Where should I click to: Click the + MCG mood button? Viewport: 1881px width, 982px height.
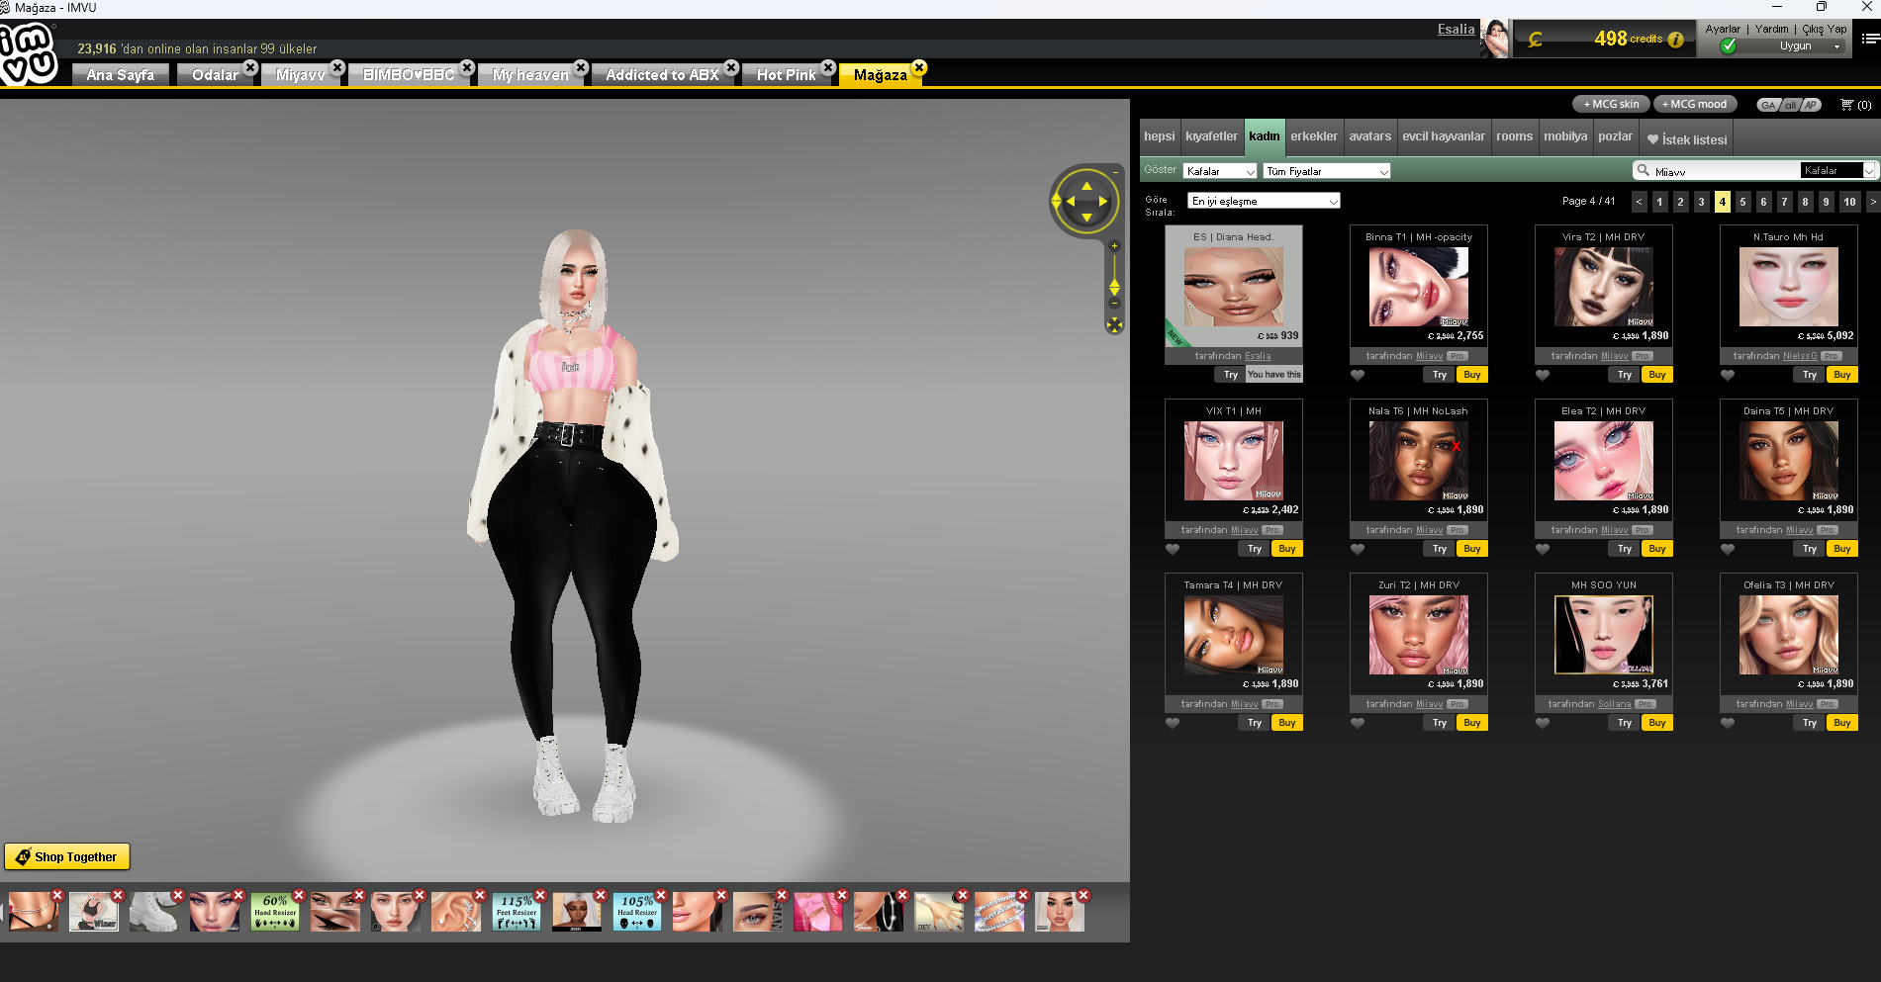click(1695, 104)
